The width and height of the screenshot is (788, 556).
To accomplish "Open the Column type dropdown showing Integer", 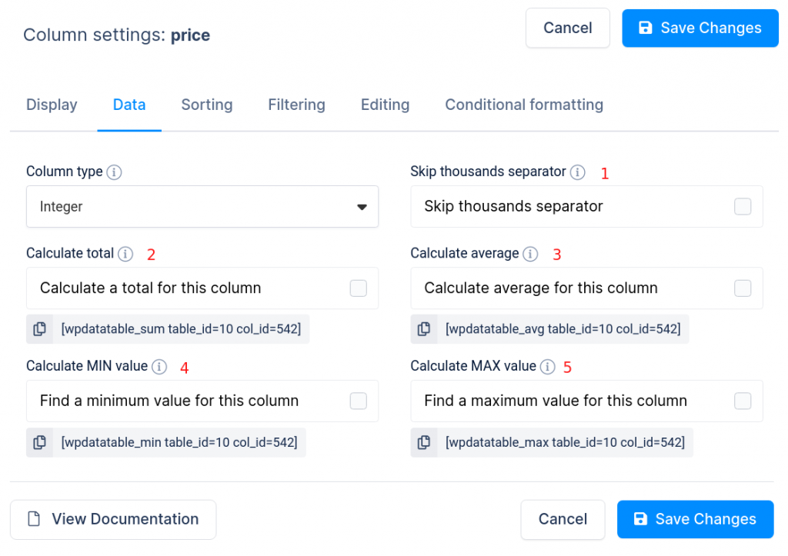I will (x=202, y=207).
